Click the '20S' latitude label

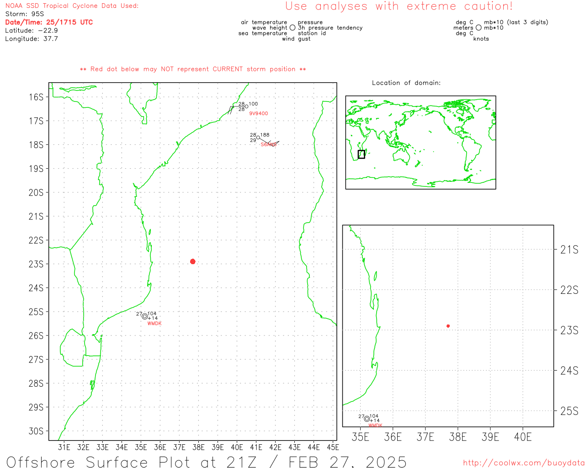click(36, 192)
